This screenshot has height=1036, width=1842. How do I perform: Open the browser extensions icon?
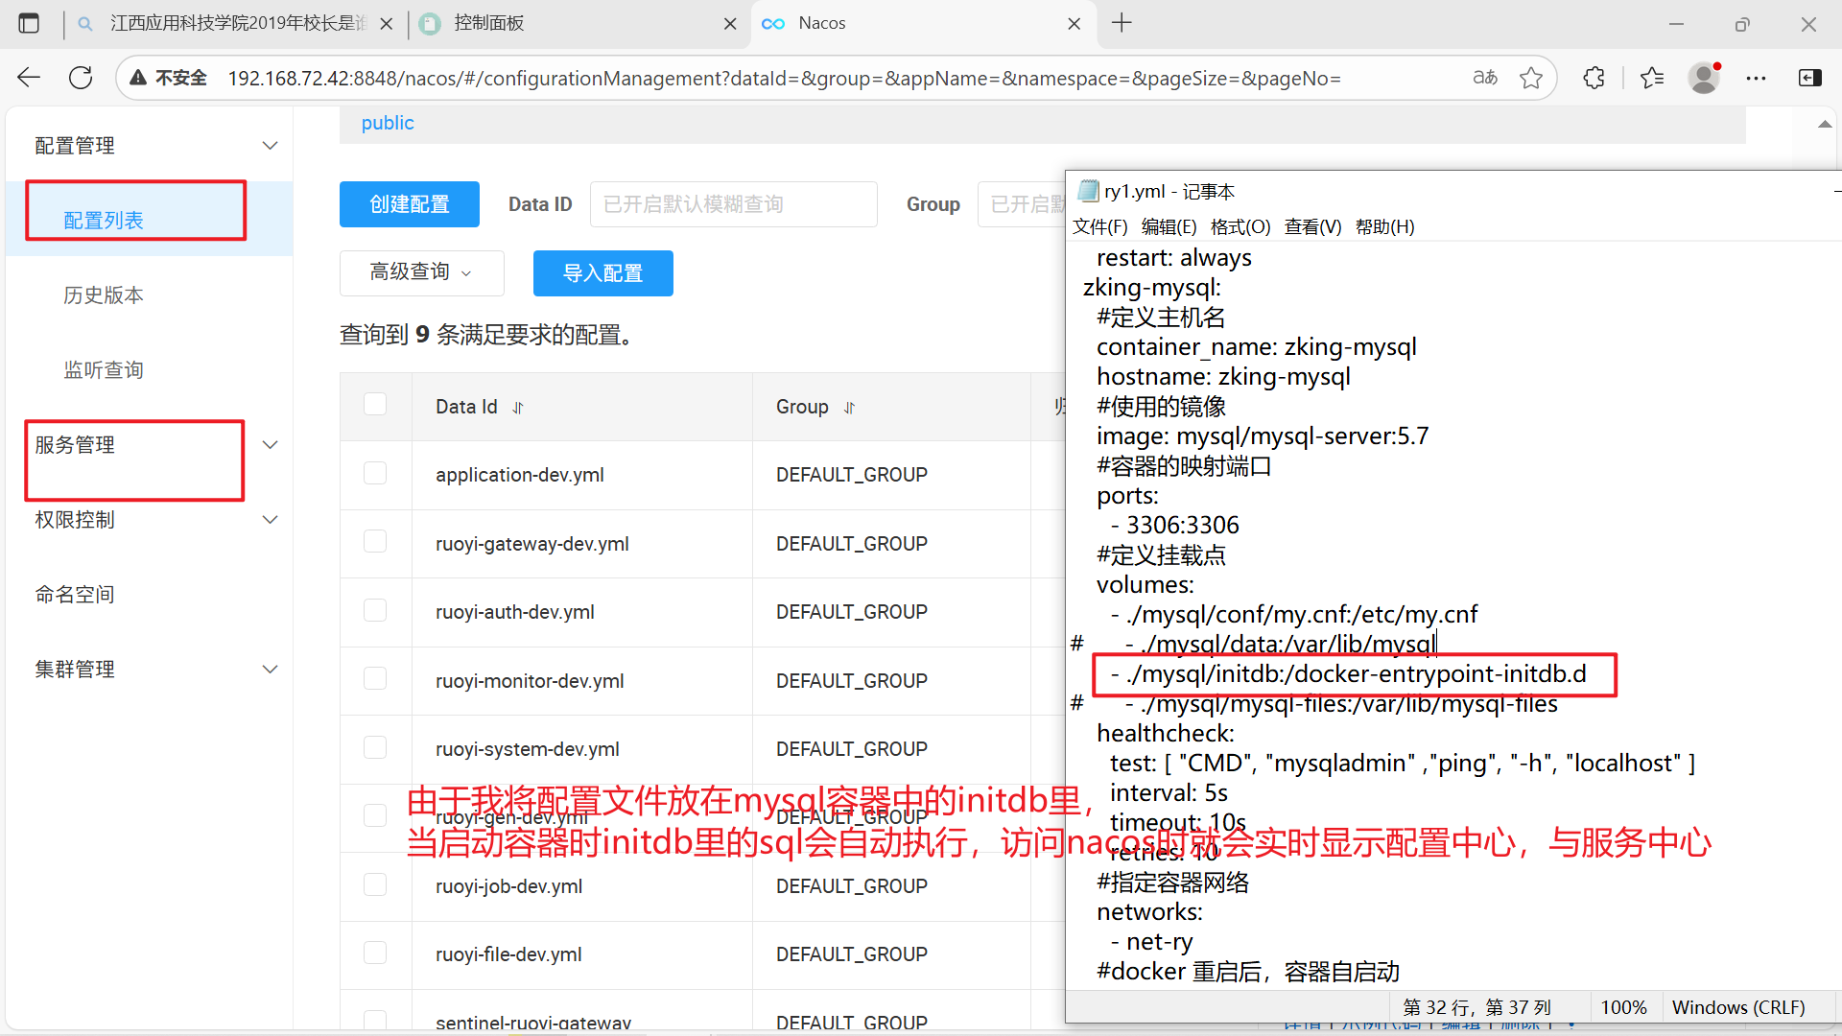tap(1594, 78)
